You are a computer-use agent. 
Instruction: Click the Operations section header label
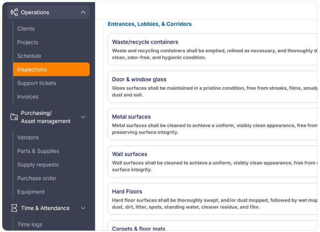click(x=35, y=12)
